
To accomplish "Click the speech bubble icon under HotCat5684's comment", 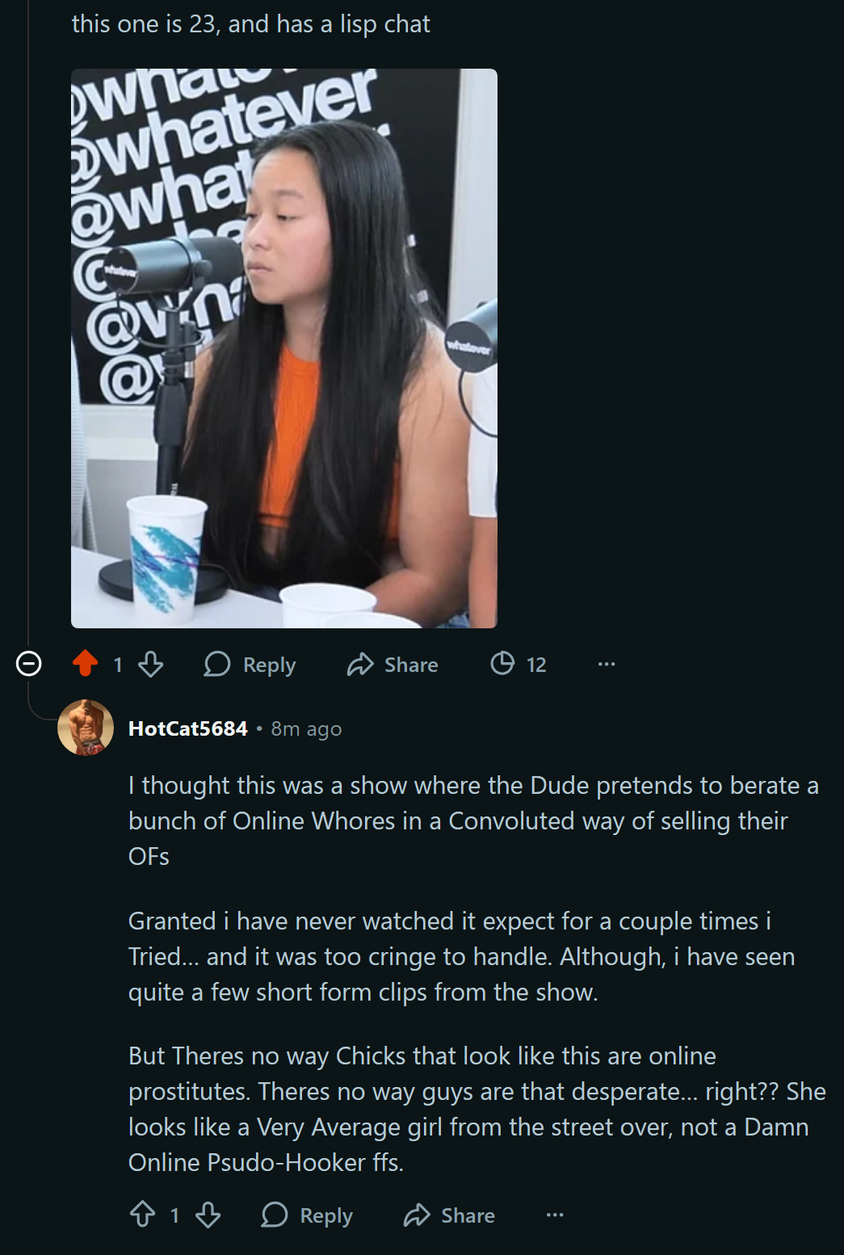I will [x=275, y=1215].
